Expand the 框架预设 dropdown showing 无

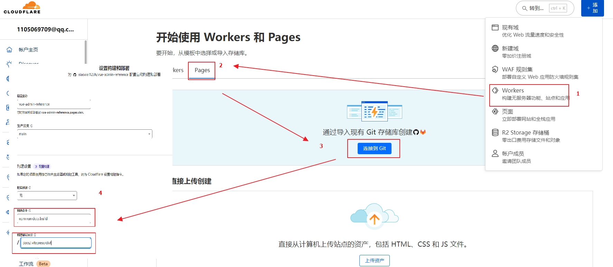[47, 196]
